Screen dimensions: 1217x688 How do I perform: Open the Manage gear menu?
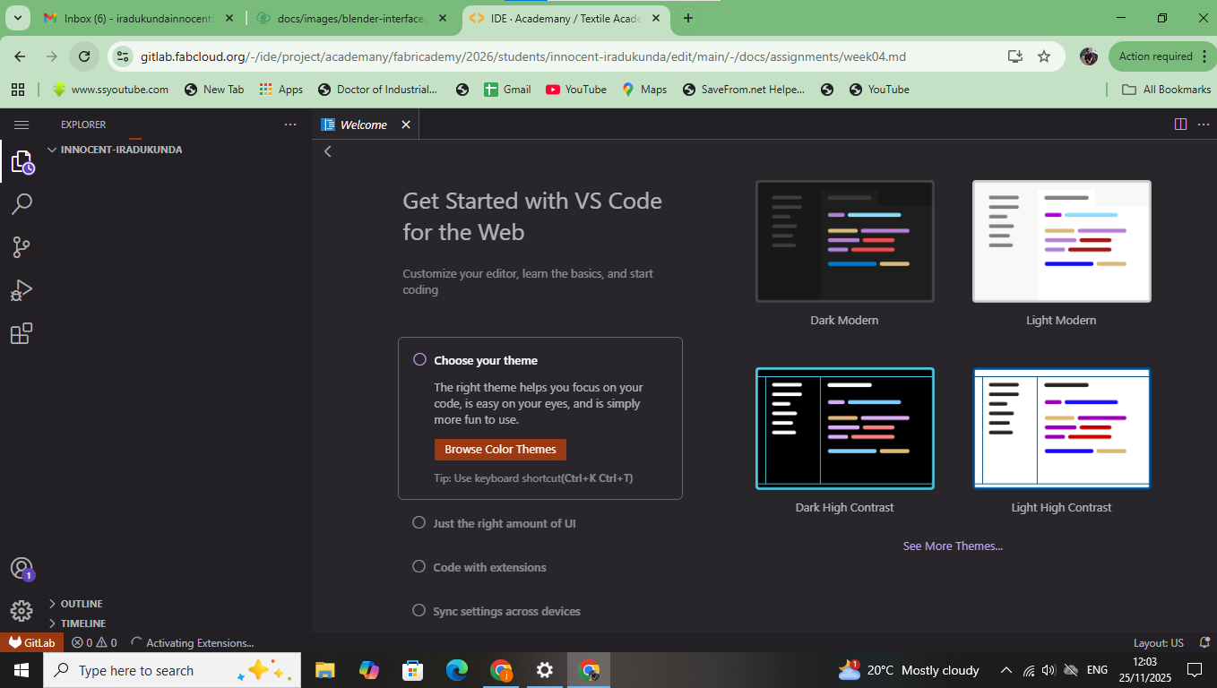22,611
